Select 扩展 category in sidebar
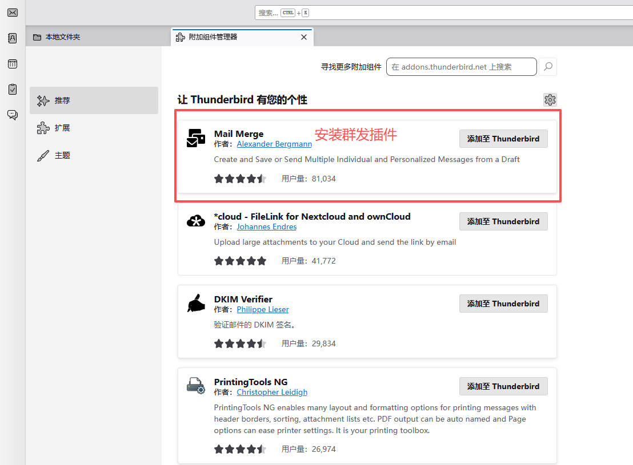Screen dimensions: 633x465 (94, 128)
